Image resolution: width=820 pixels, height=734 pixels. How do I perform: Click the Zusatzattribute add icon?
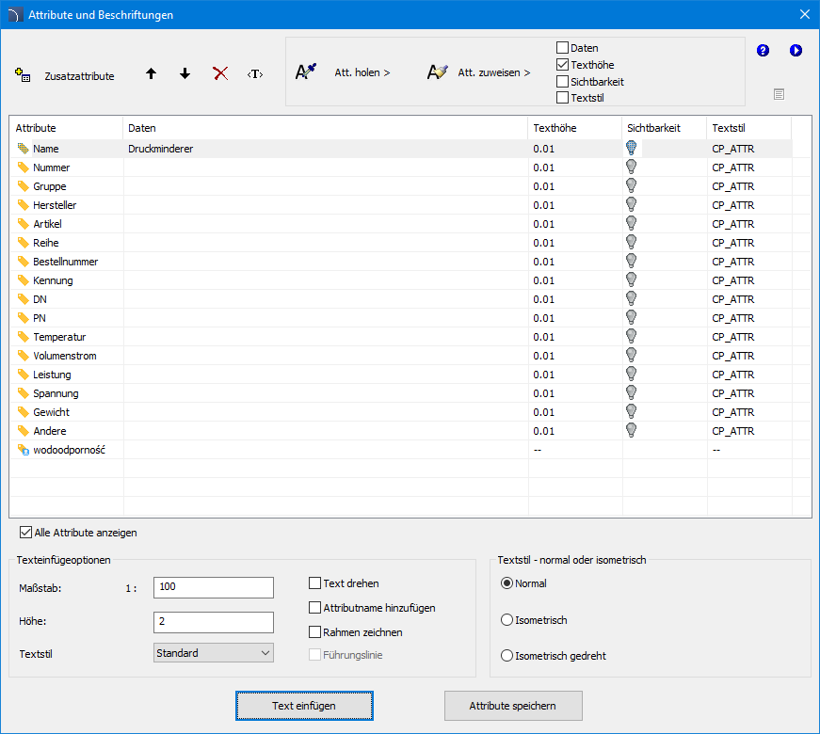pyautogui.click(x=23, y=75)
